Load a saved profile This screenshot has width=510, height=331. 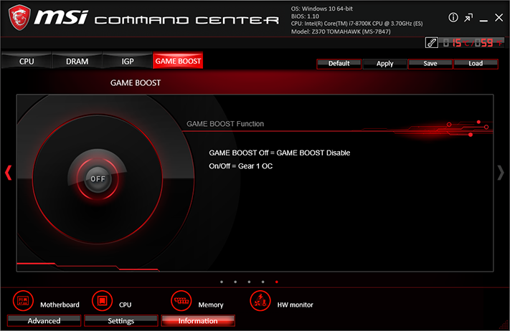(x=476, y=64)
